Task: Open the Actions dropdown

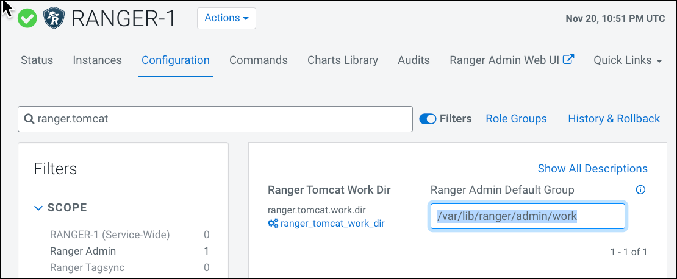Action: click(x=226, y=18)
